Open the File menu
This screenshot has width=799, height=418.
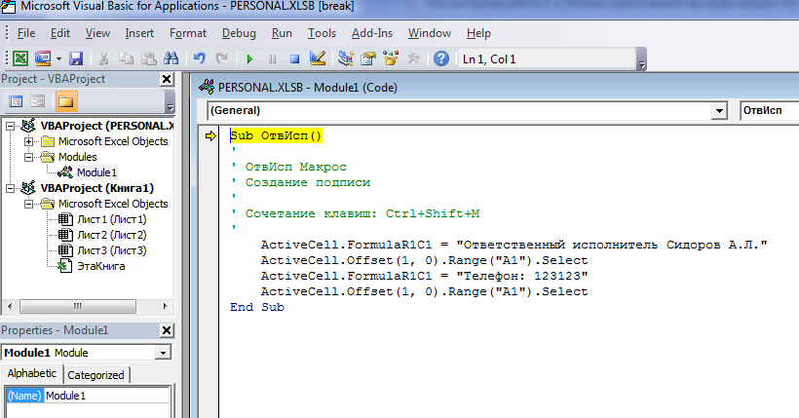[x=26, y=33]
